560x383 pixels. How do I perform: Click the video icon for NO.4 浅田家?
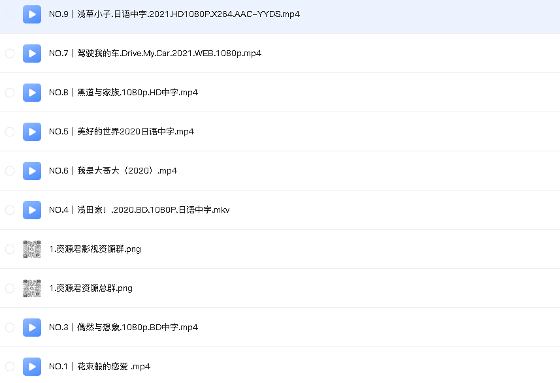[x=32, y=210]
